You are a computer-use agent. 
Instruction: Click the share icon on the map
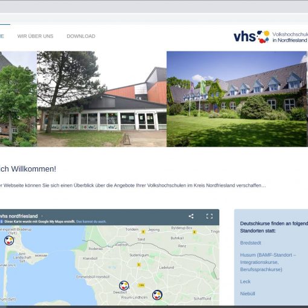point(191,216)
